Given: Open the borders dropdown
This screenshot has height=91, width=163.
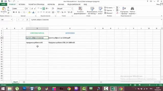Looking at the screenshot, I should 26,12.
